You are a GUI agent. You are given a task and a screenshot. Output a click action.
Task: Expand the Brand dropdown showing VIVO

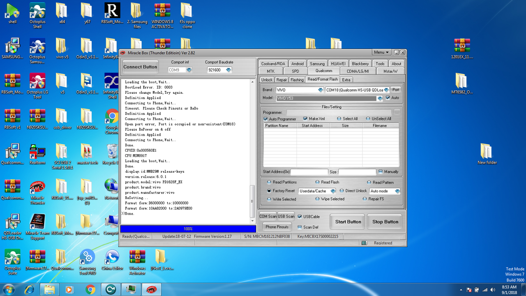click(320, 90)
